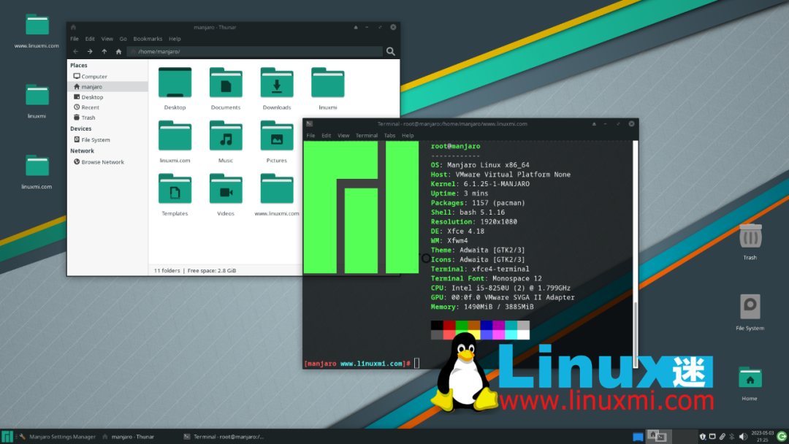Open the Edit menu in terminal window
Viewport: 789px width, 444px height.
point(326,135)
